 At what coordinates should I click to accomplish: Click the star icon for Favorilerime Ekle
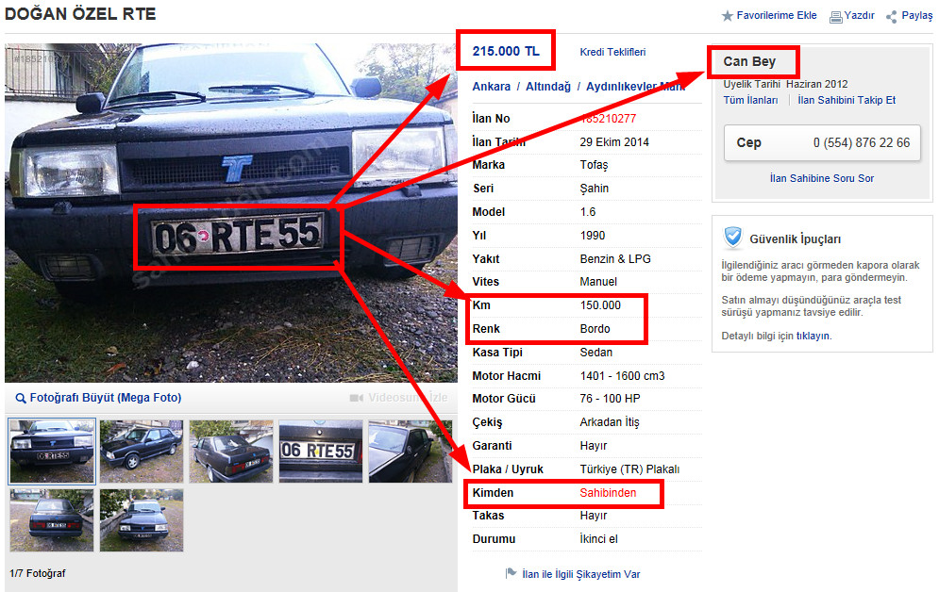(x=727, y=16)
